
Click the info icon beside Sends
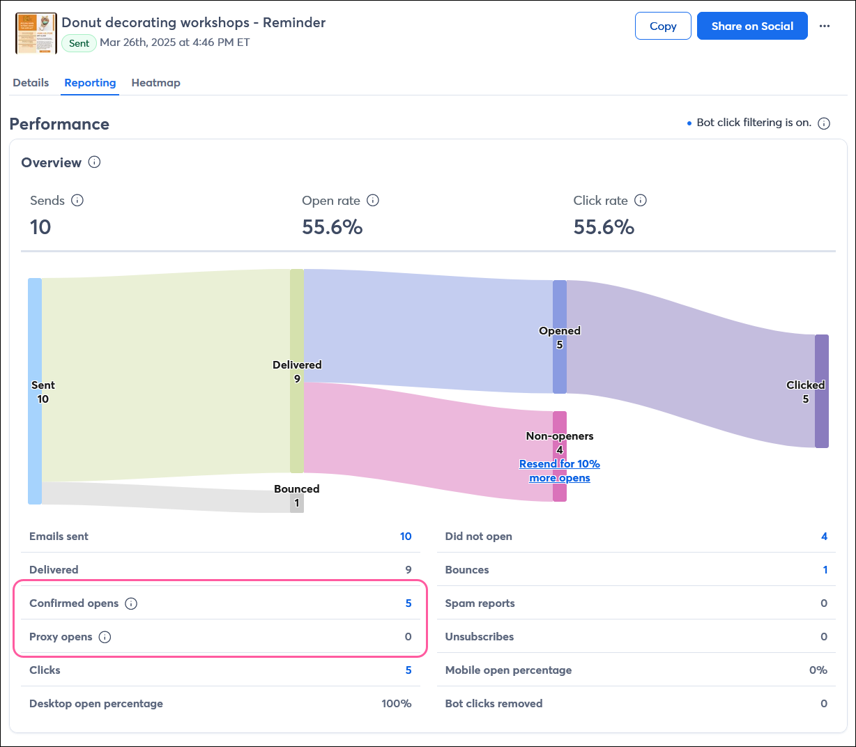click(x=77, y=201)
